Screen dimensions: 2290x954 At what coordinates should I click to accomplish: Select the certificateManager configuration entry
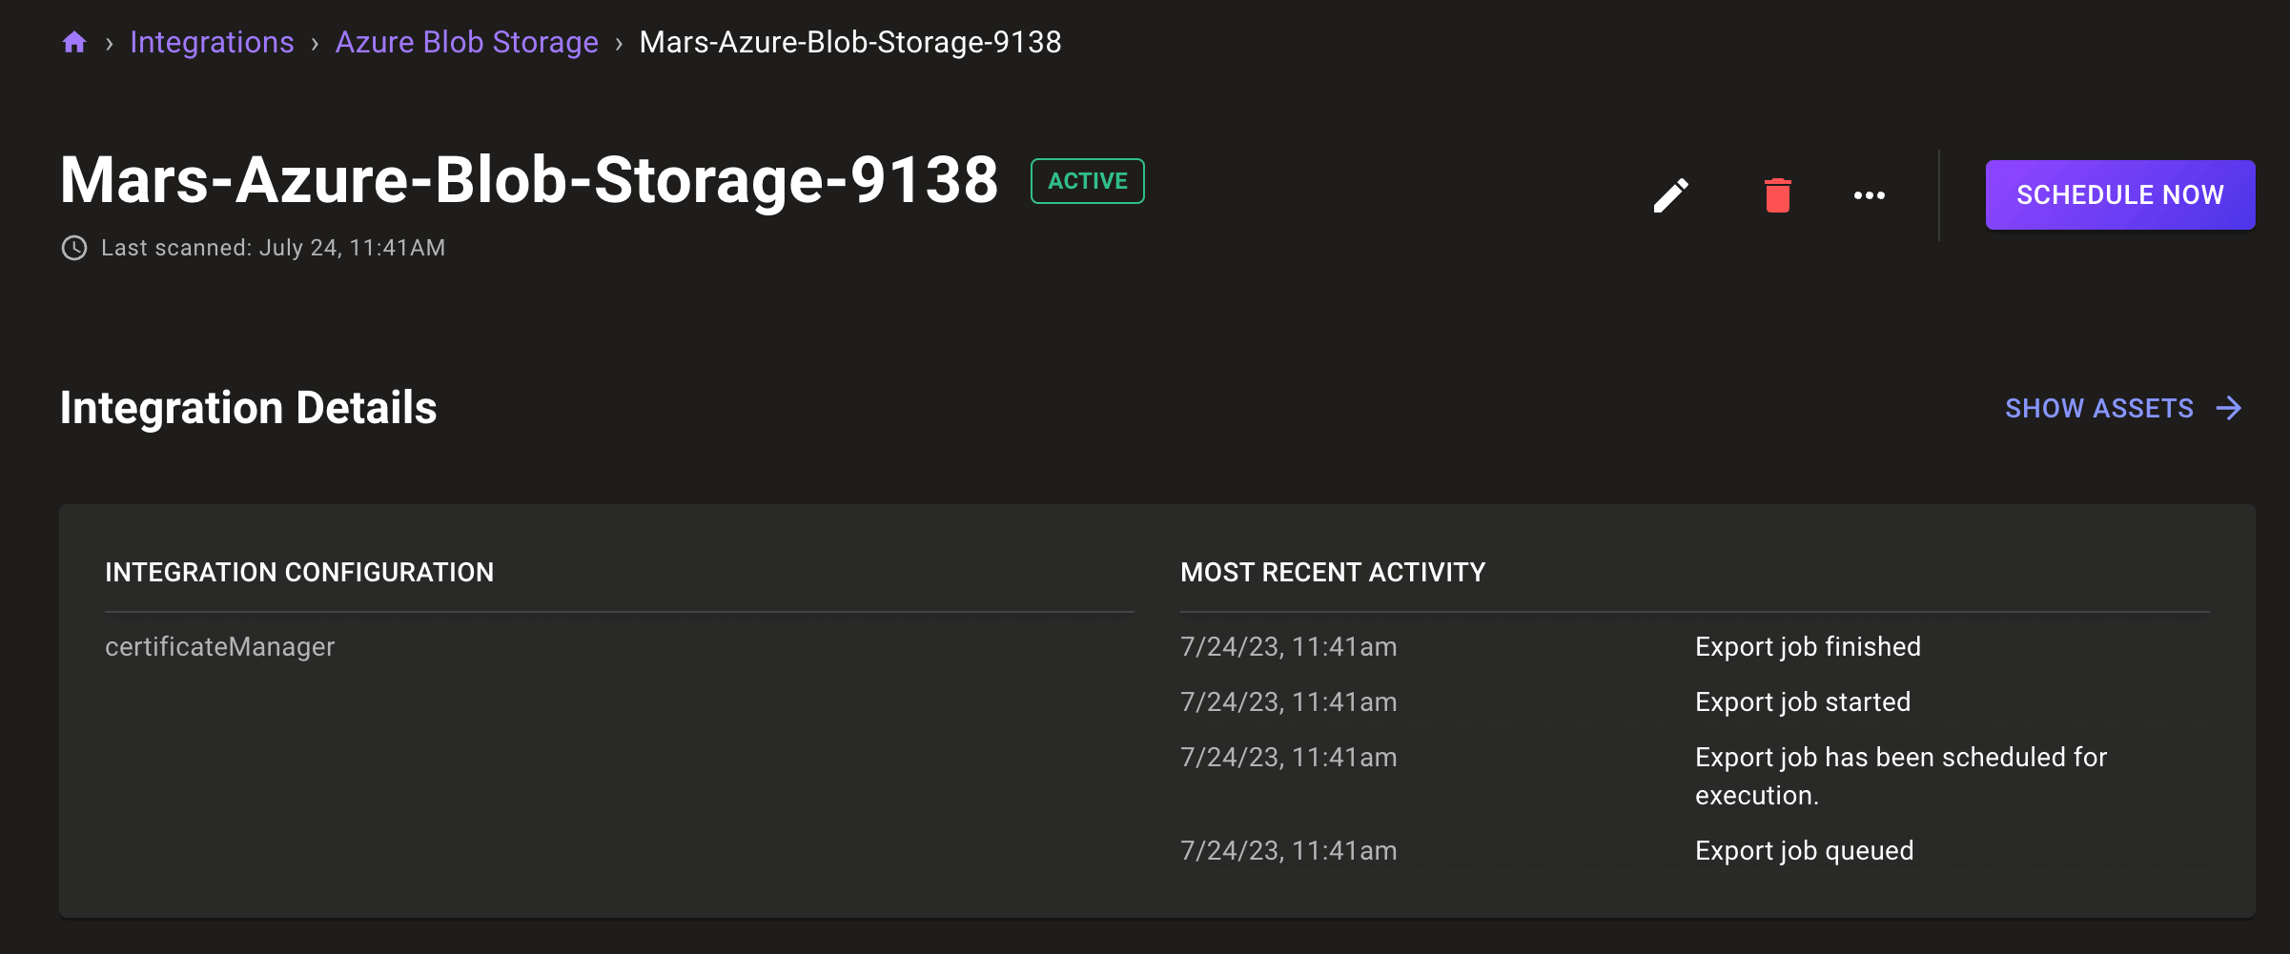click(x=220, y=647)
